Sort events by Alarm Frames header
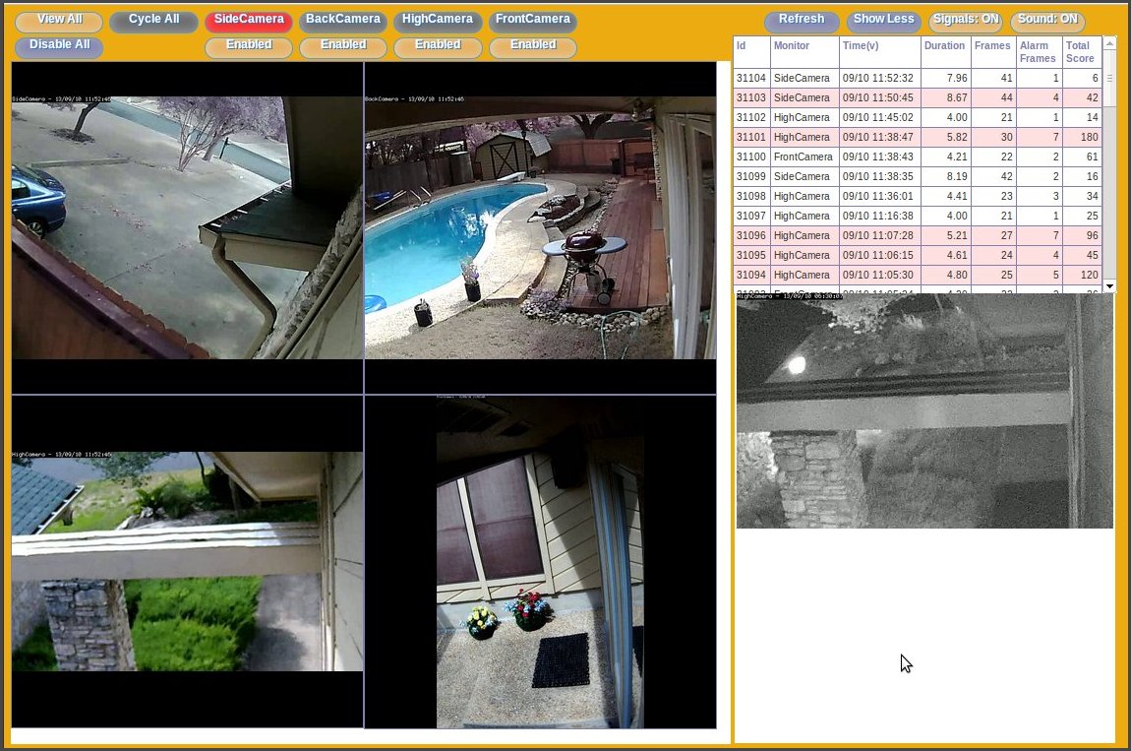 click(x=1038, y=52)
